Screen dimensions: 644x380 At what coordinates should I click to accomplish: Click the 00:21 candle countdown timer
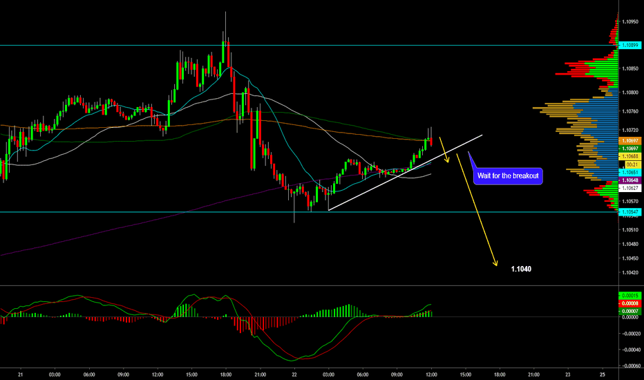(x=629, y=164)
